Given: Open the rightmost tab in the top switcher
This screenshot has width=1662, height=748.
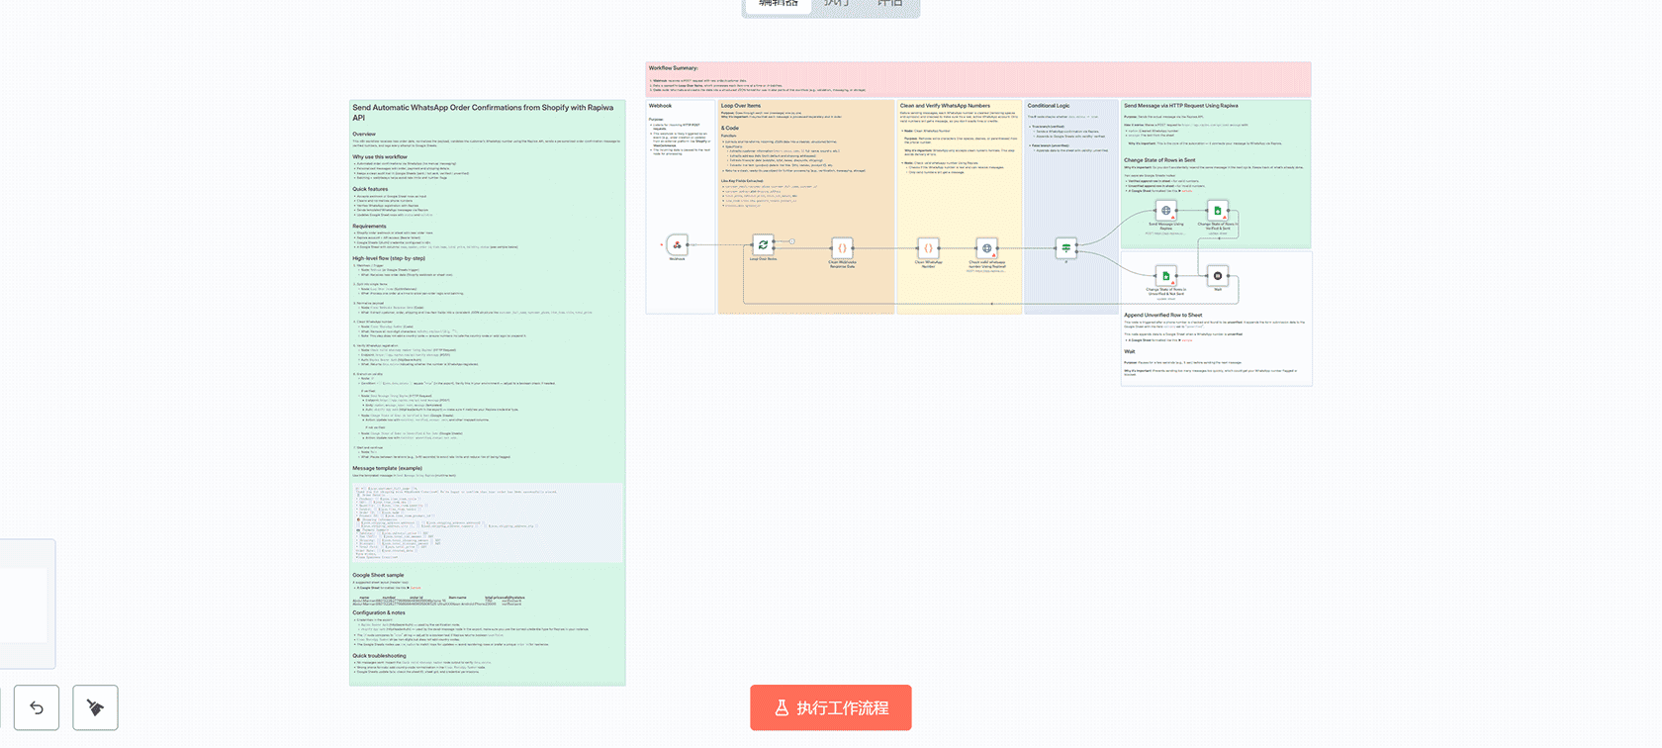Looking at the screenshot, I should 889,5.
